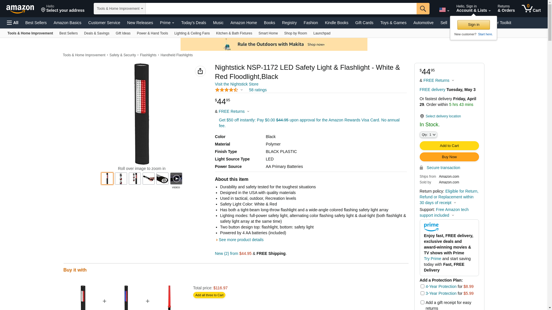Click the US flag language selector
The height and width of the screenshot is (310, 552).
point(444,10)
